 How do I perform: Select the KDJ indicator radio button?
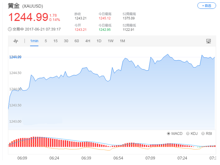pyautogui.click(x=188, y=134)
